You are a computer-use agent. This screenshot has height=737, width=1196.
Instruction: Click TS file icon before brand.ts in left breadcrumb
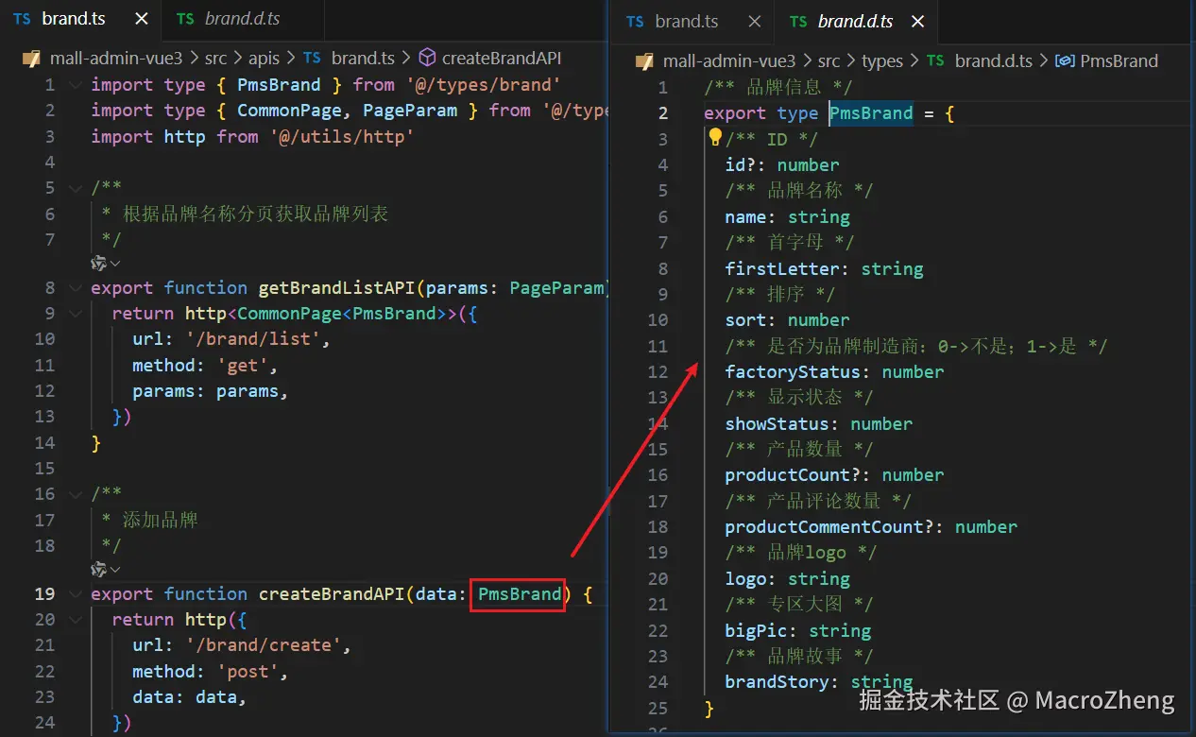313,59
